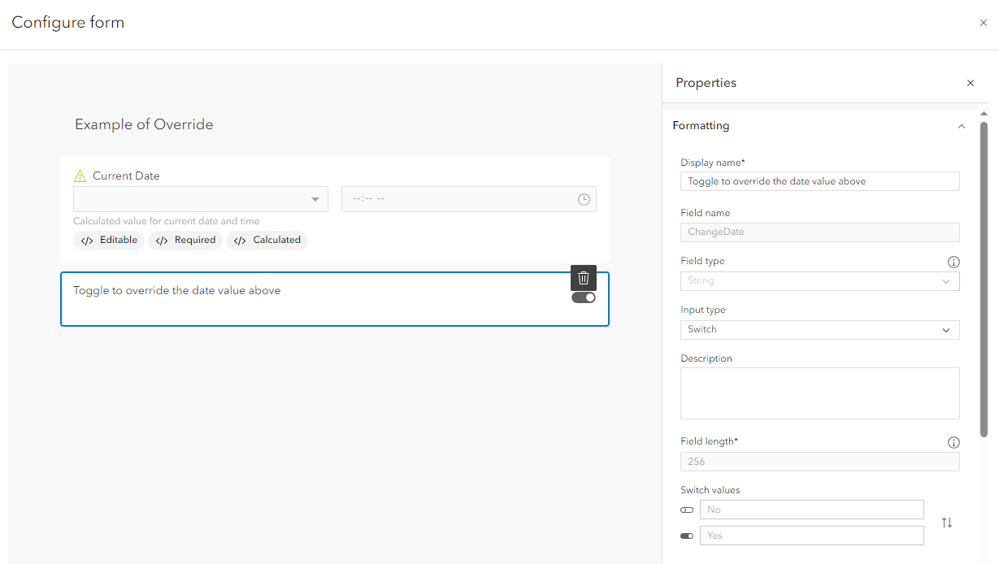The image size is (999, 564).
Task: Open the Current Date dropdown
Action: click(x=315, y=199)
